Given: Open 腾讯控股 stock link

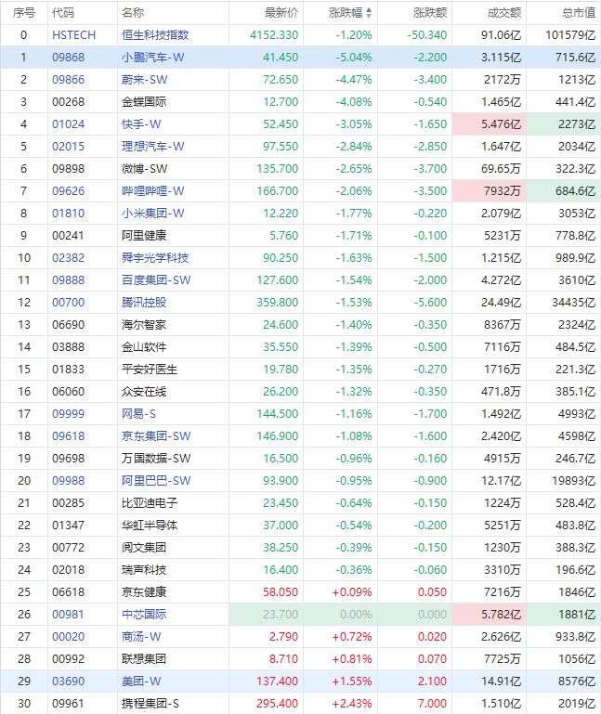Looking at the screenshot, I should coord(144,303).
